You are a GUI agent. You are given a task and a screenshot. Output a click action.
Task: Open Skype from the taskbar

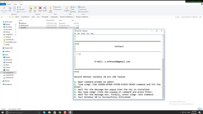tap(44, 112)
